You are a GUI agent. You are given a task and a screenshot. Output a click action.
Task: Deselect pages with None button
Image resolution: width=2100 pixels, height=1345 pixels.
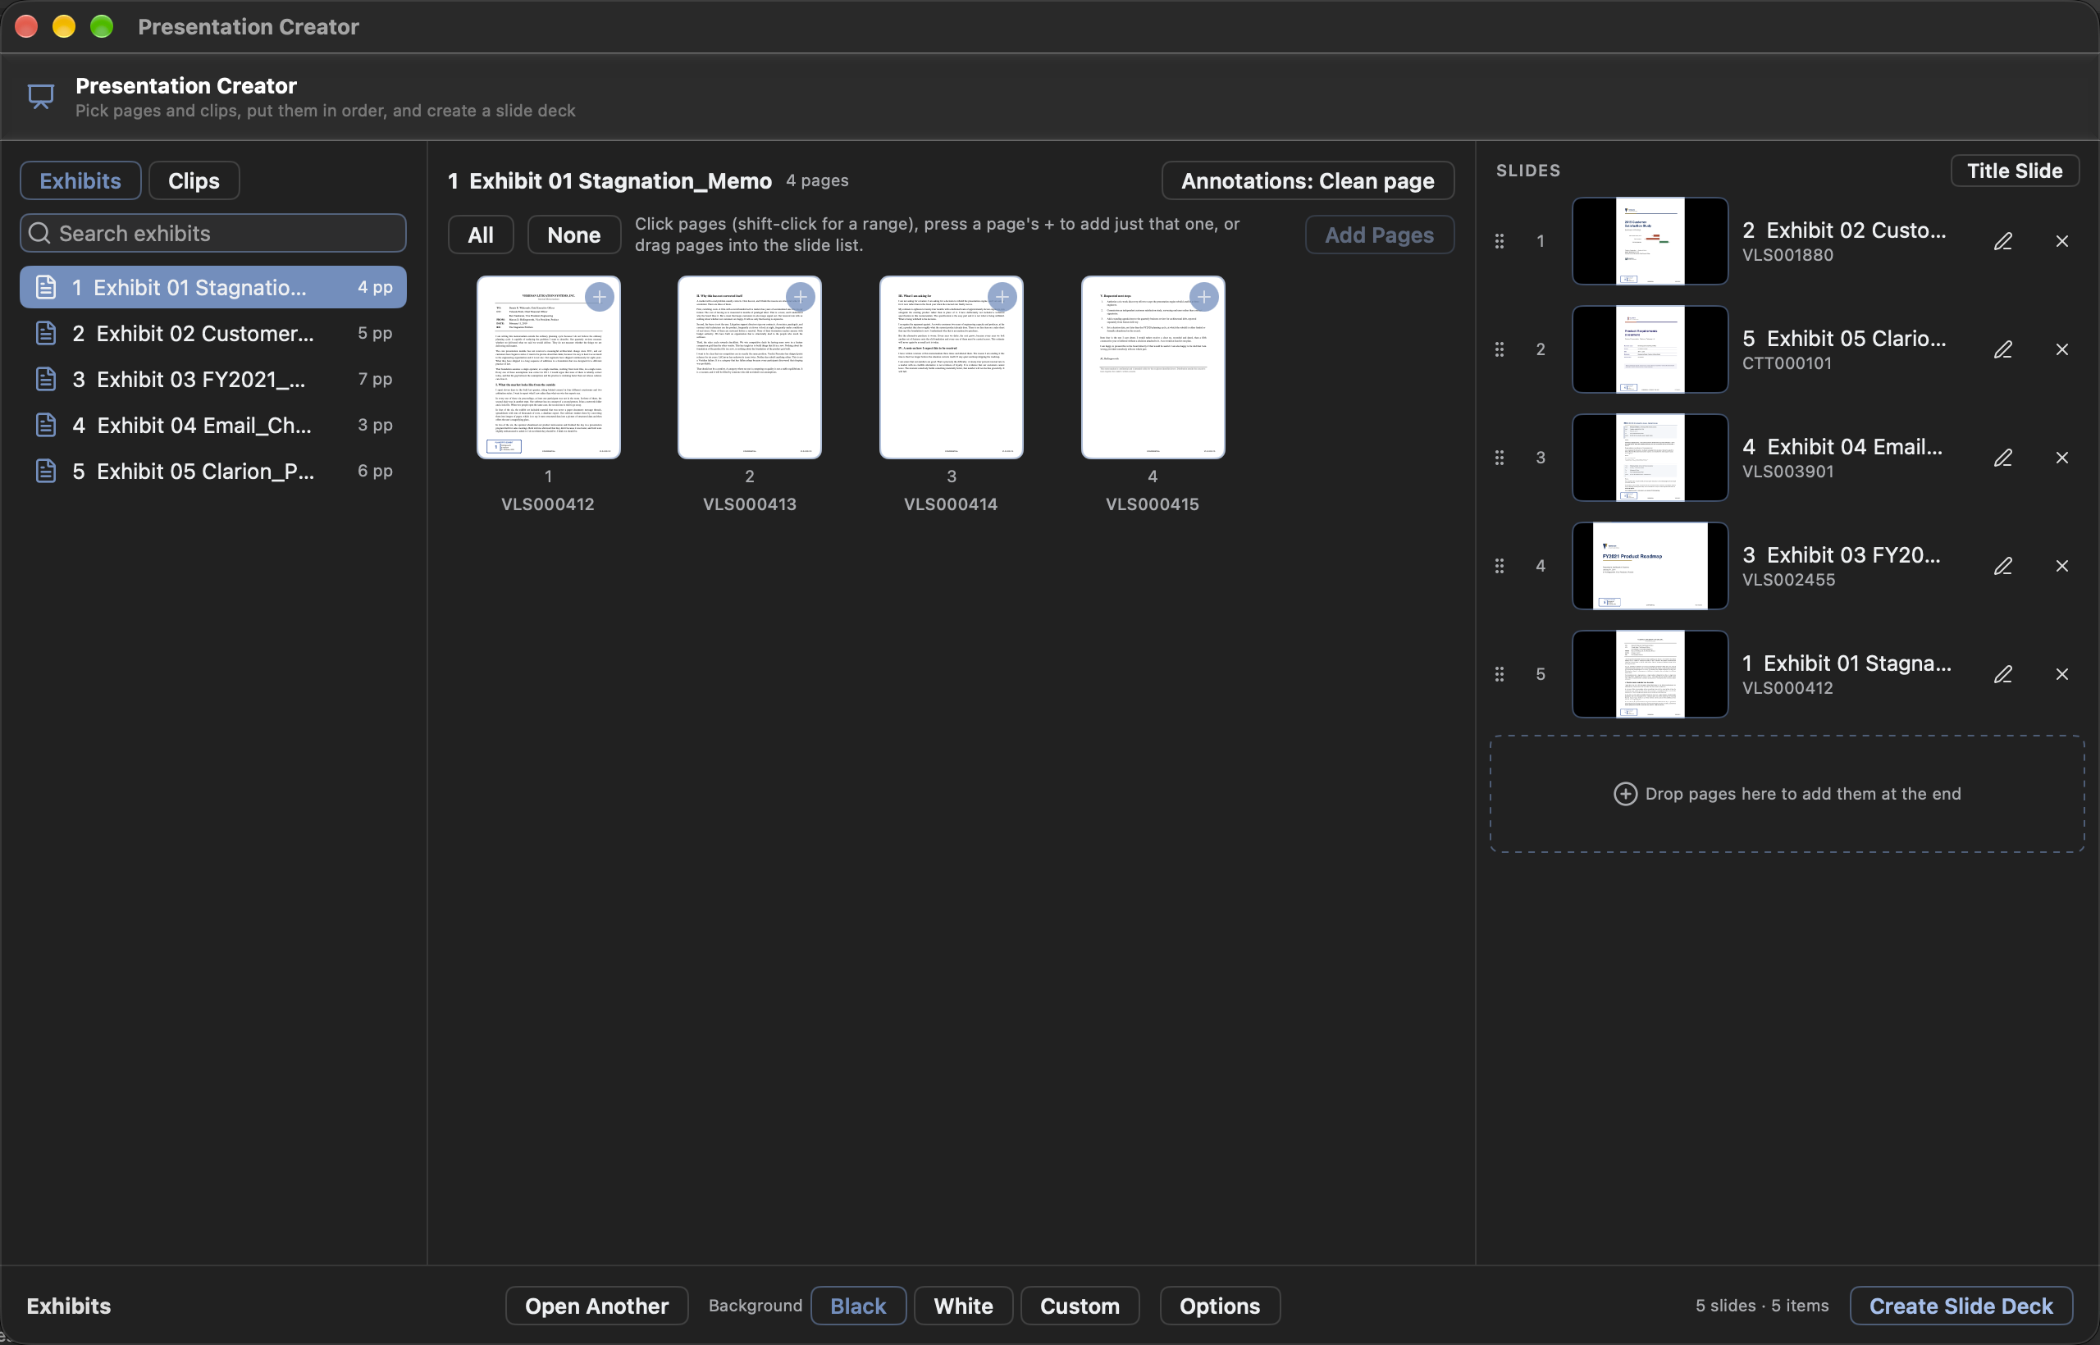pyautogui.click(x=574, y=235)
